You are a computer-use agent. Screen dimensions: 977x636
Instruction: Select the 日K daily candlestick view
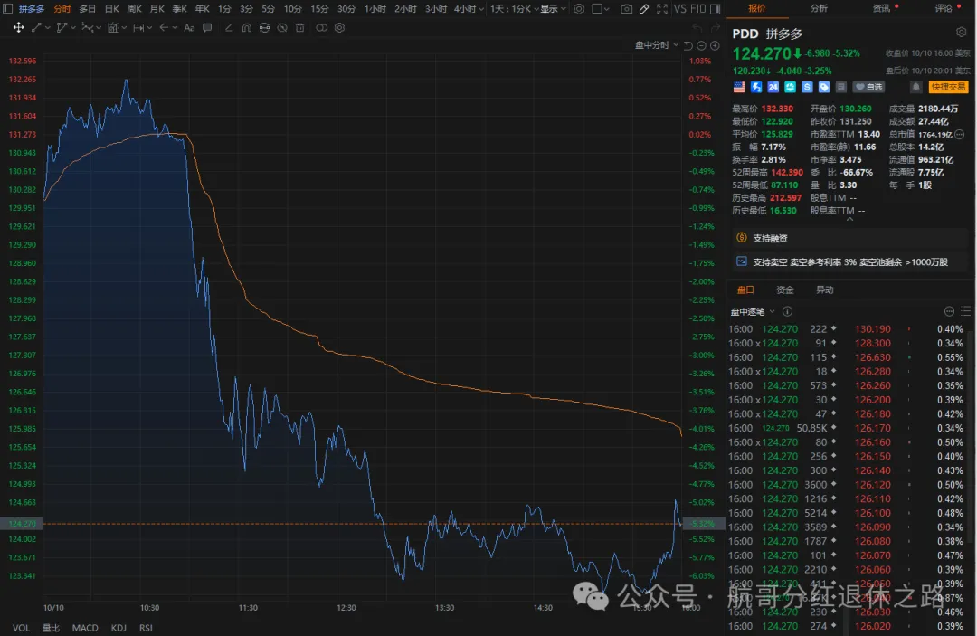[111, 9]
